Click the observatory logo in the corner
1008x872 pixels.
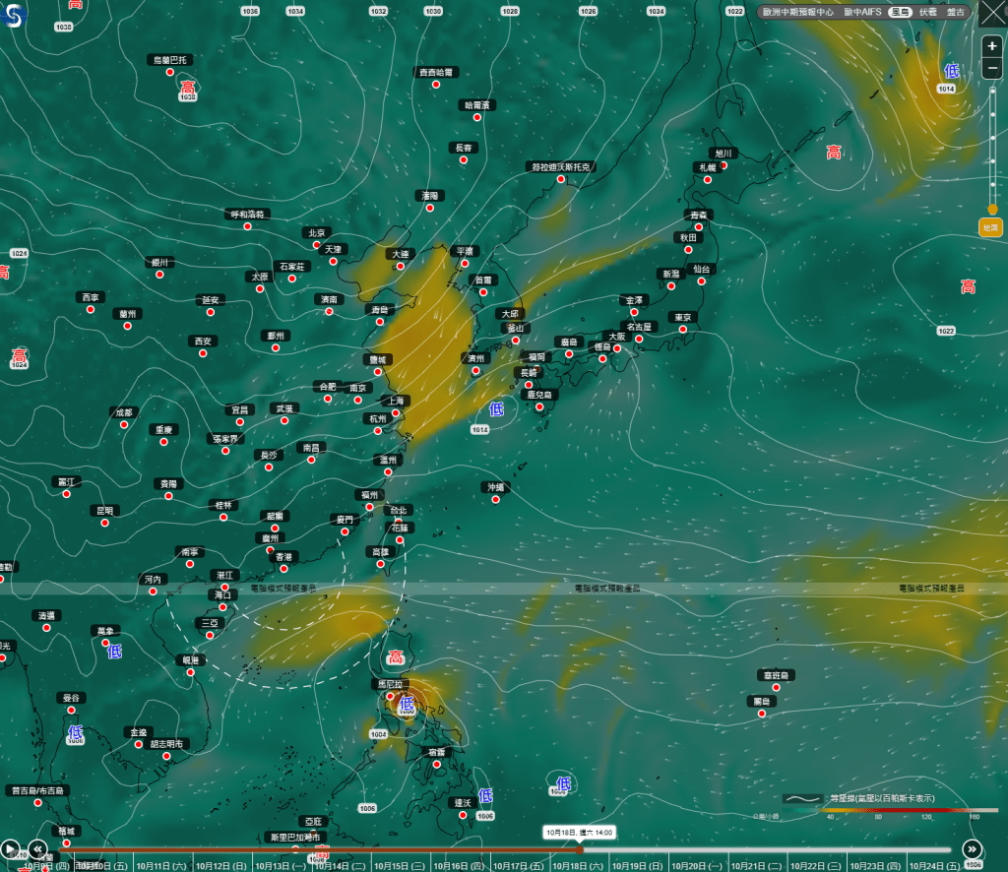point(17,16)
